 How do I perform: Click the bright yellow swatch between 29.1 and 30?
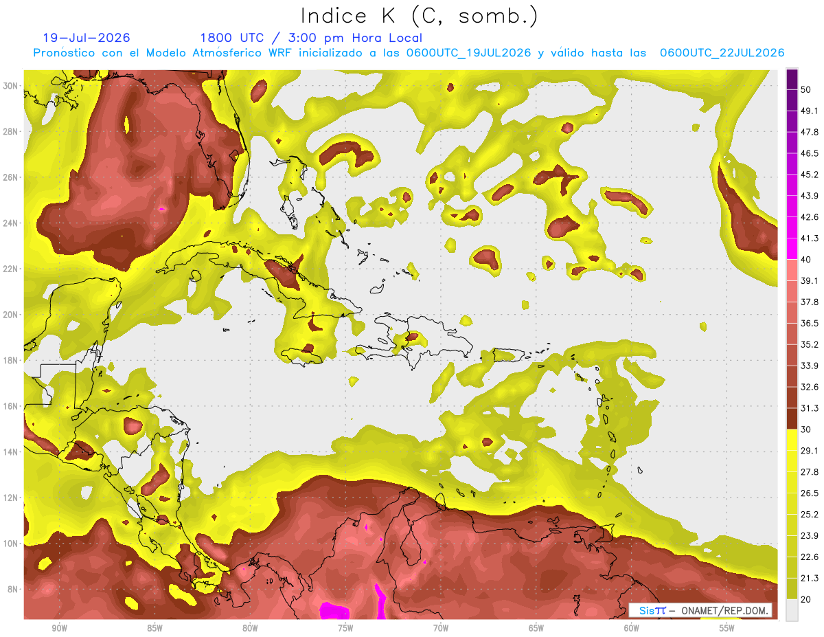point(792,440)
